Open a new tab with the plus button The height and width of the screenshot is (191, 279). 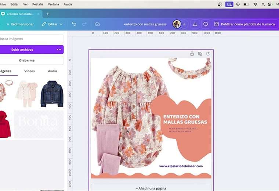pos(47,14)
